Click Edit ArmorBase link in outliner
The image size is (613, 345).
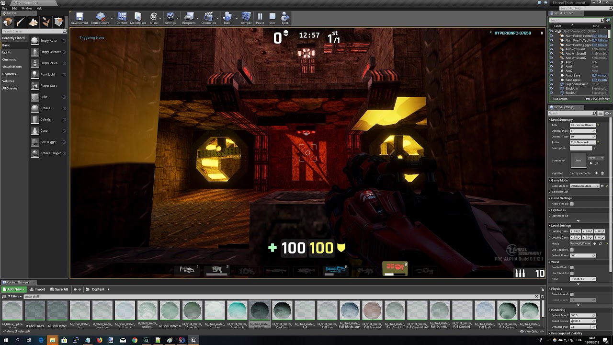(600, 76)
